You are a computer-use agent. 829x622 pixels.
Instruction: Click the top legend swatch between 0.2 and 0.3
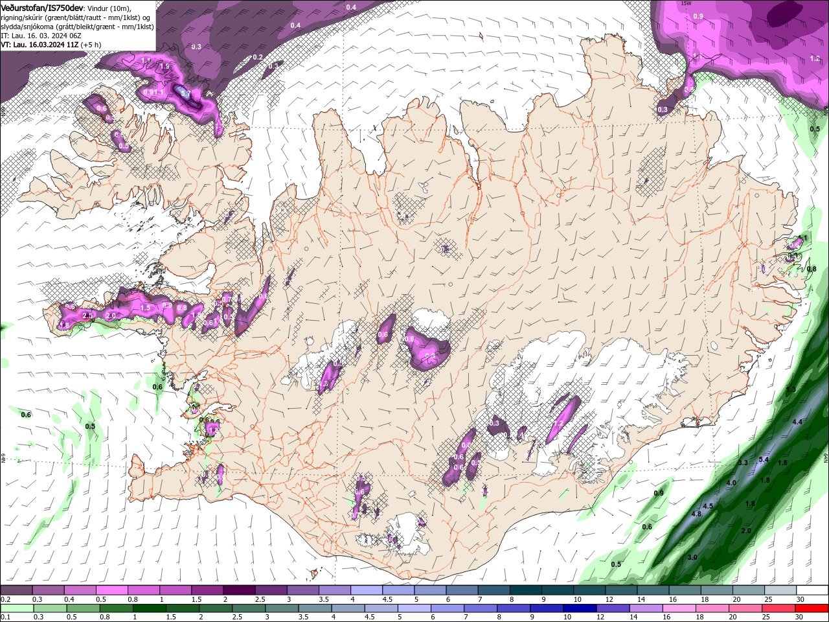click(x=16, y=590)
